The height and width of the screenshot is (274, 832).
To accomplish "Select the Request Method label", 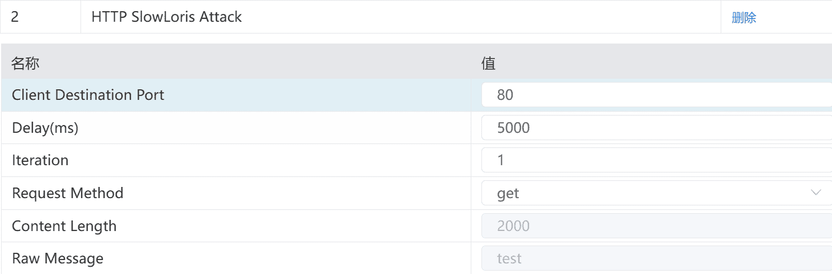I will tap(68, 193).
